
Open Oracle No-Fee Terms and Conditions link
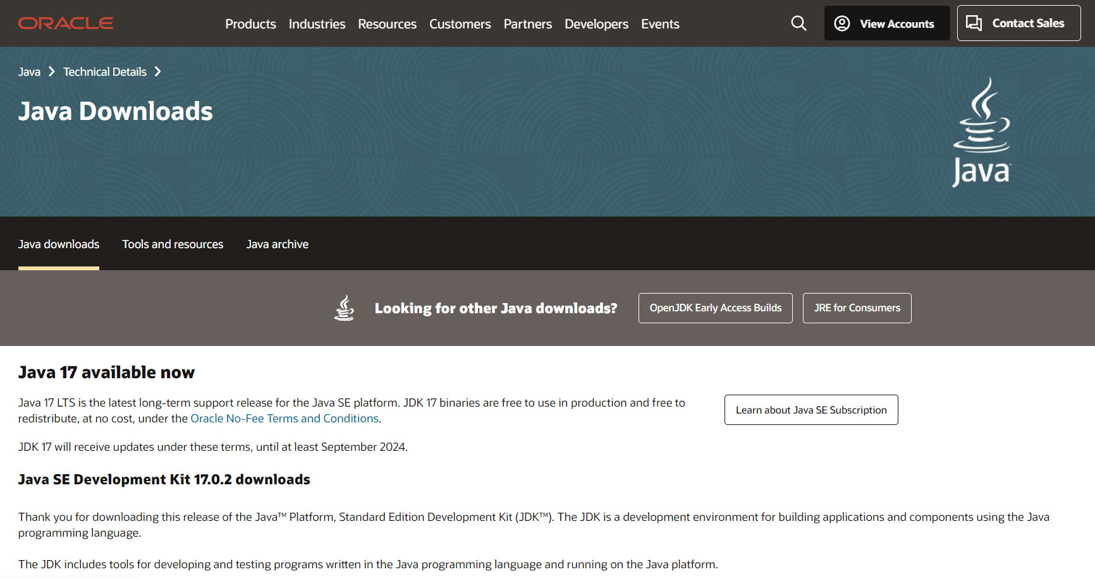pos(284,419)
